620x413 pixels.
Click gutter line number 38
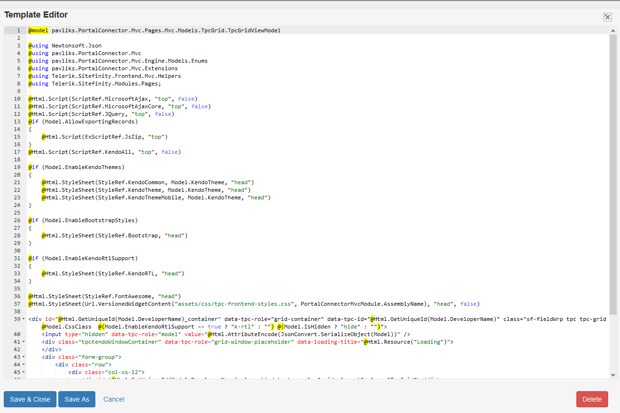17,311
